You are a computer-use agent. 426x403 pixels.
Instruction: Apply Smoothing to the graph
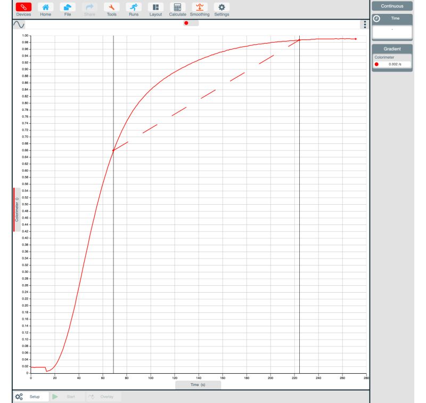tap(200, 9)
